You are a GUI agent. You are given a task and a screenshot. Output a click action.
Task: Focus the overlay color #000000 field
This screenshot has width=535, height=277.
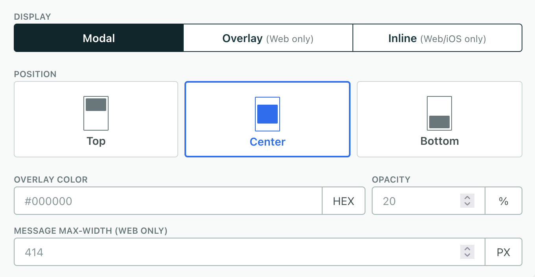click(168, 201)
